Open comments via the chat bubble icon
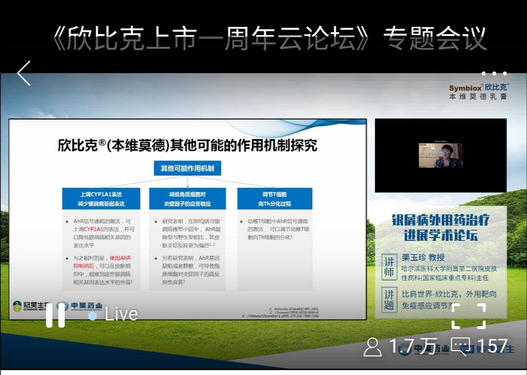 click(460, 347)
